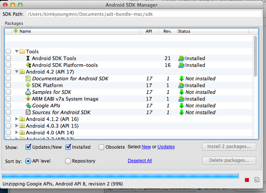Image resolution: width=266 pixels, height=193 pixels.
Task: Check the Android 4.1.2 (API 16) checkbox
Action: point(8,119)
